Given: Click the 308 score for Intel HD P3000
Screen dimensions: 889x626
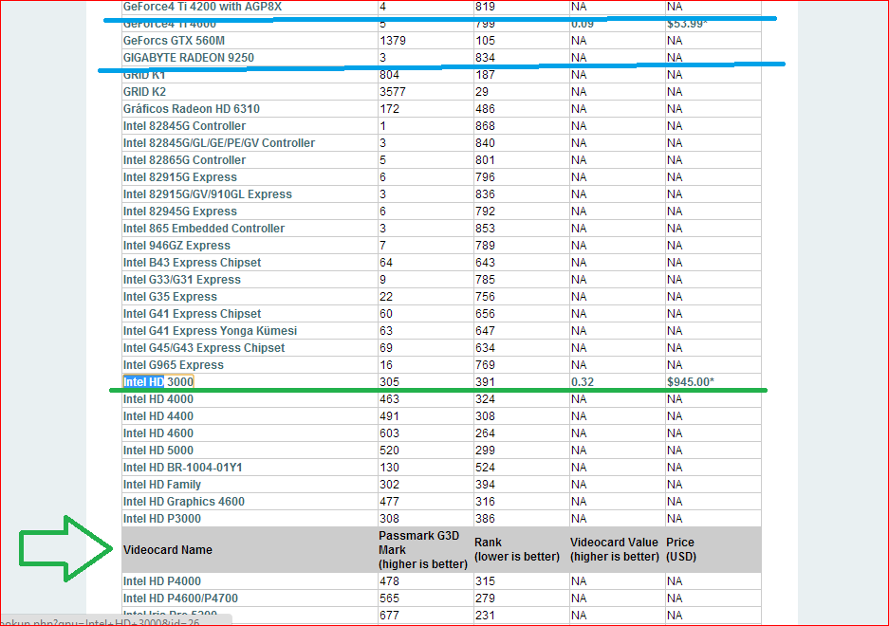Looking at the screenshot, I should pyautogui.click(x=390, y=518).
